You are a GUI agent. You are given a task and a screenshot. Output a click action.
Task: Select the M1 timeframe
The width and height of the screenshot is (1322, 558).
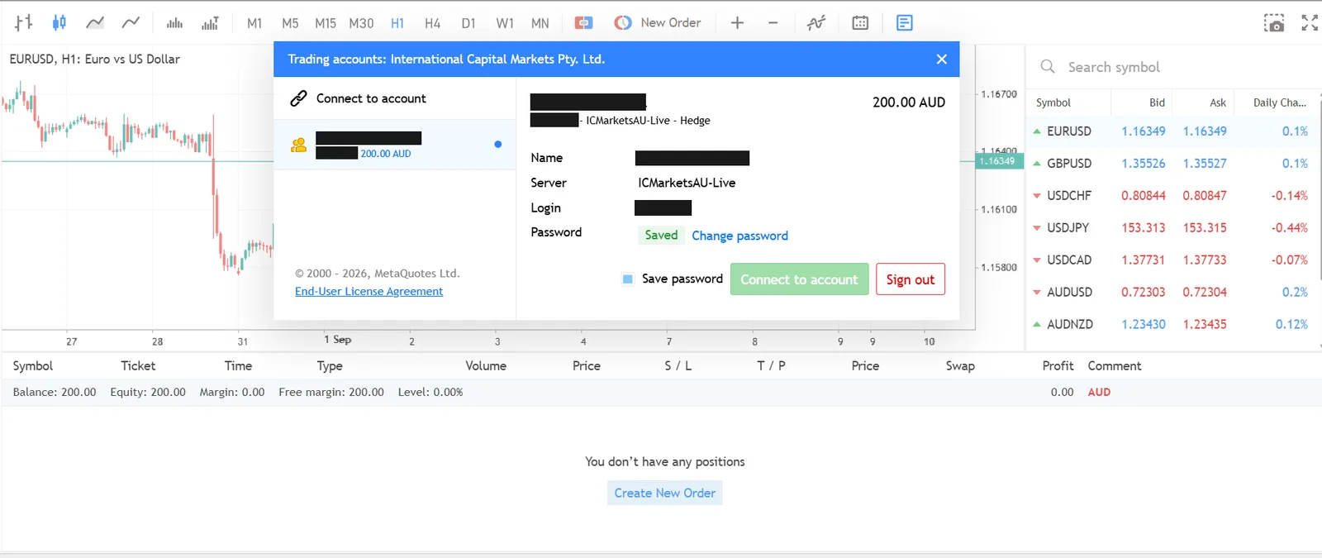pyautogui.click(x=254, y=23)
